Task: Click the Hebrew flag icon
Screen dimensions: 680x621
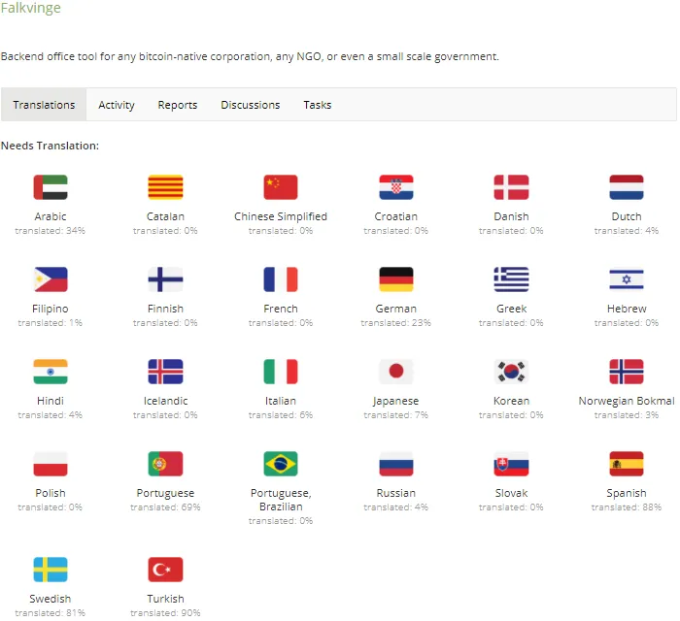Action: click(627, 279)
